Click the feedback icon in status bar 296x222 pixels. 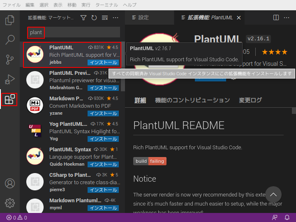point(275,217)
